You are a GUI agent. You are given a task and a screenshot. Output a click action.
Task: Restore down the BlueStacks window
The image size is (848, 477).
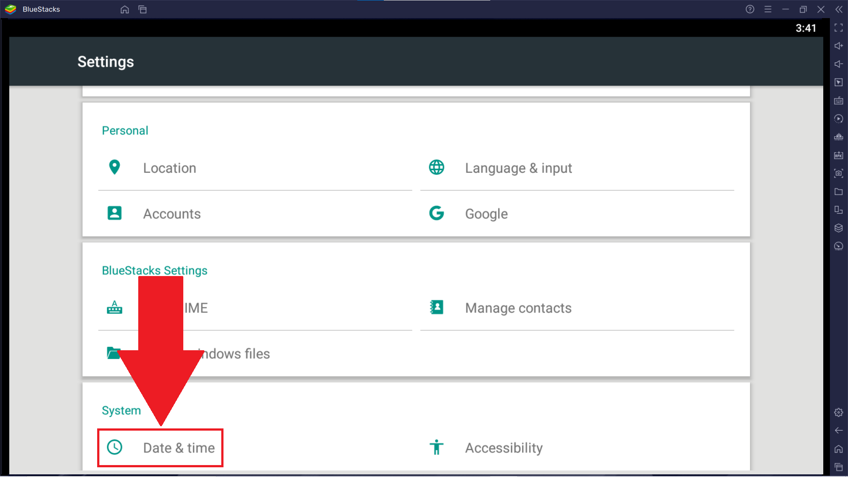pyautogui.click(x=803, y=9)
